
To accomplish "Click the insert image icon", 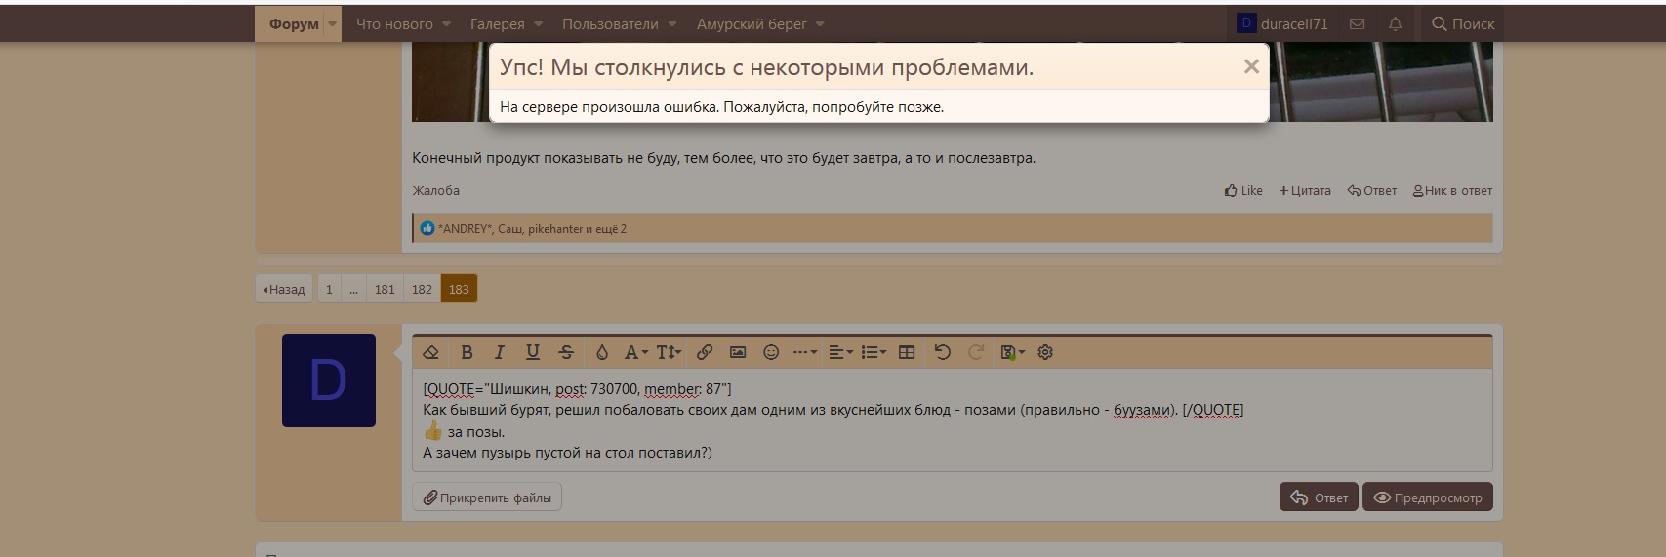I will [x=738, y=352].
